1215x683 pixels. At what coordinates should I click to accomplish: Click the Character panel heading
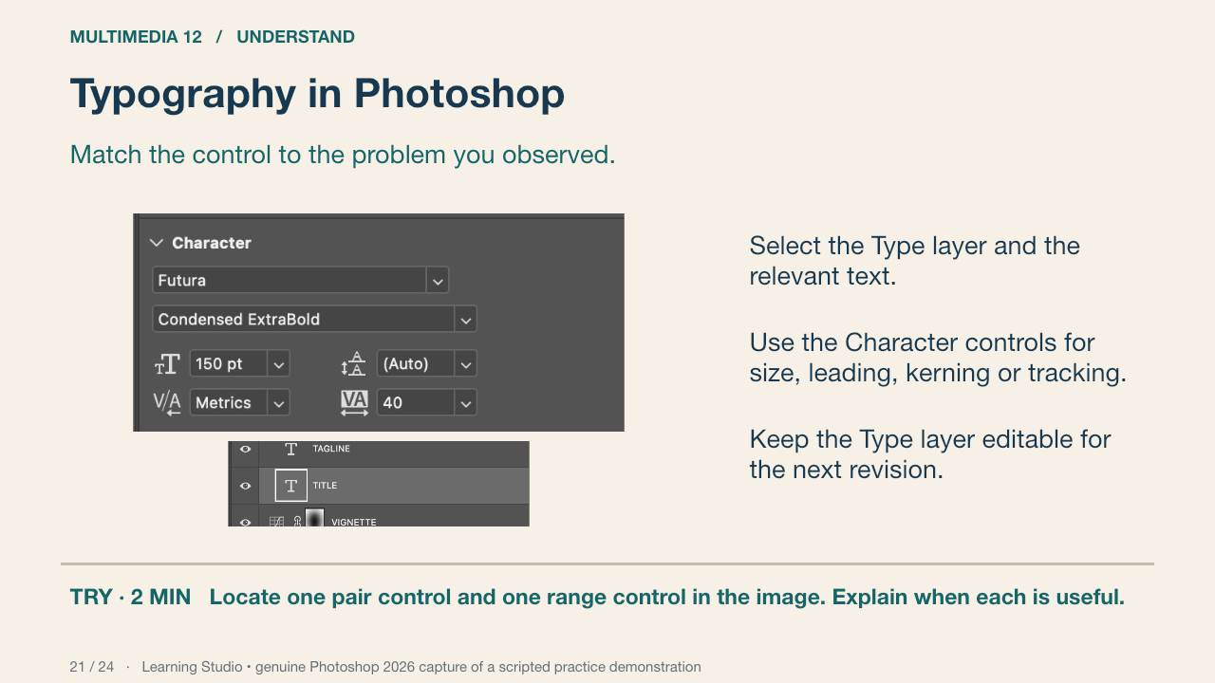212,243
